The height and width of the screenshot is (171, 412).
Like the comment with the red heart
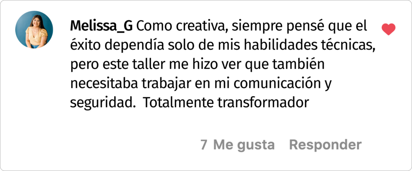tap(388, 29)
